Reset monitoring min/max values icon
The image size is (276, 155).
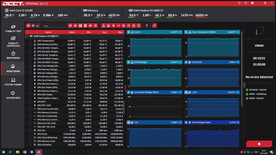[154, 26]
